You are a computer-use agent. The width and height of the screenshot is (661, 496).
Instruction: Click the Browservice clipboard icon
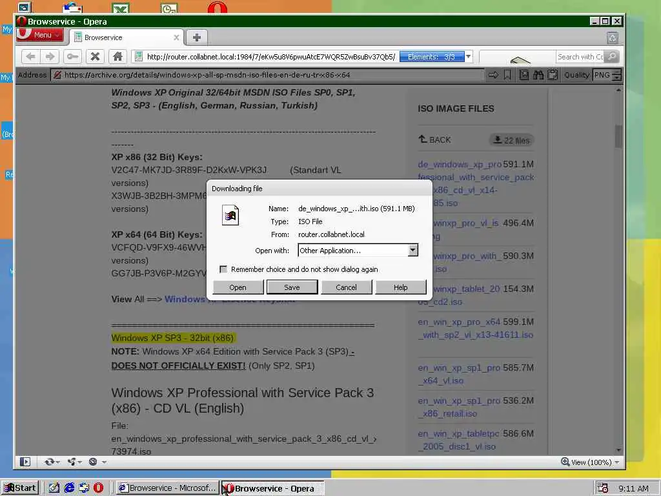[553, 75]
